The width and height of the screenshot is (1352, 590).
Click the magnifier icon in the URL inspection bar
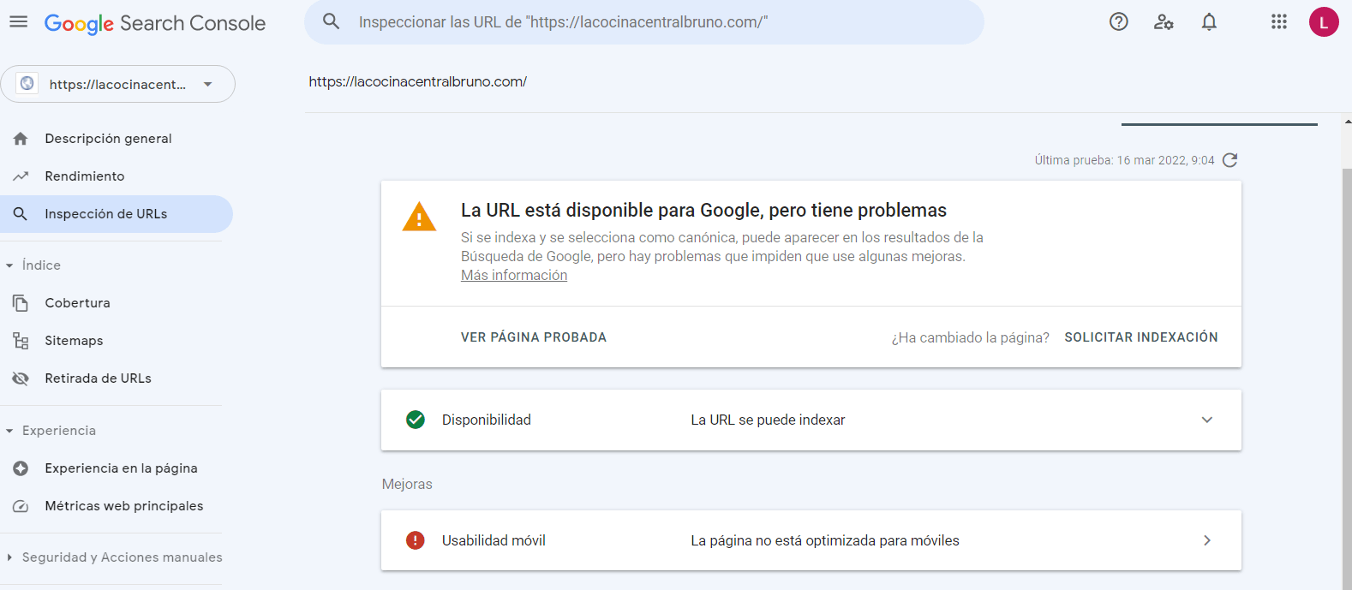(x=332, y=21)
